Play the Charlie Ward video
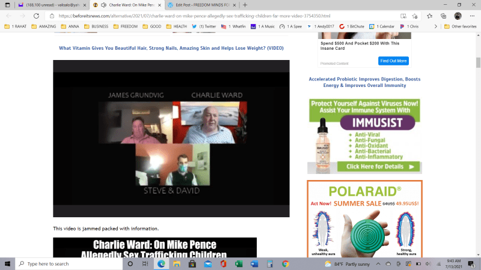 click(171, 138)
